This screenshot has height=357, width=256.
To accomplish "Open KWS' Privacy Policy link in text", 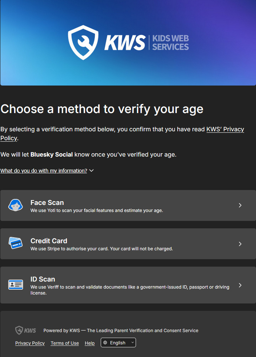I will (225, 129).
